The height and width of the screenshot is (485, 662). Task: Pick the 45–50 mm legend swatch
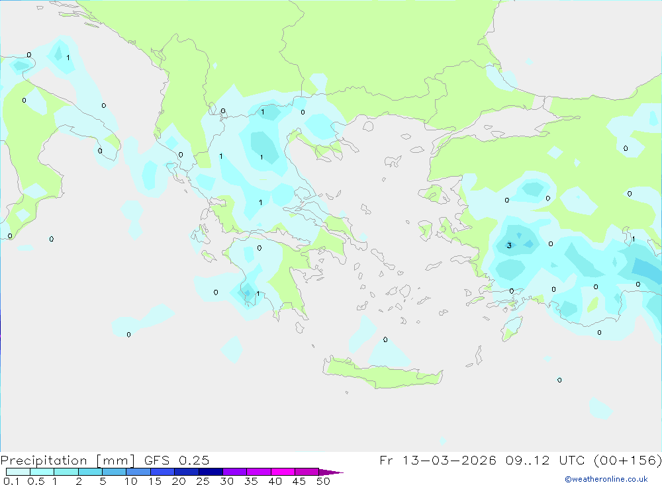[307, 472]
